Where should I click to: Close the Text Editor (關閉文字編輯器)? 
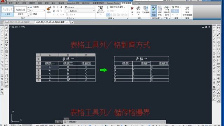(187, 11)
